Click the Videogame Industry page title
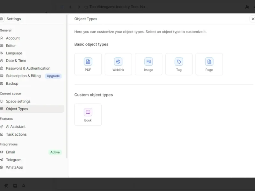 (x=119, y=7)
